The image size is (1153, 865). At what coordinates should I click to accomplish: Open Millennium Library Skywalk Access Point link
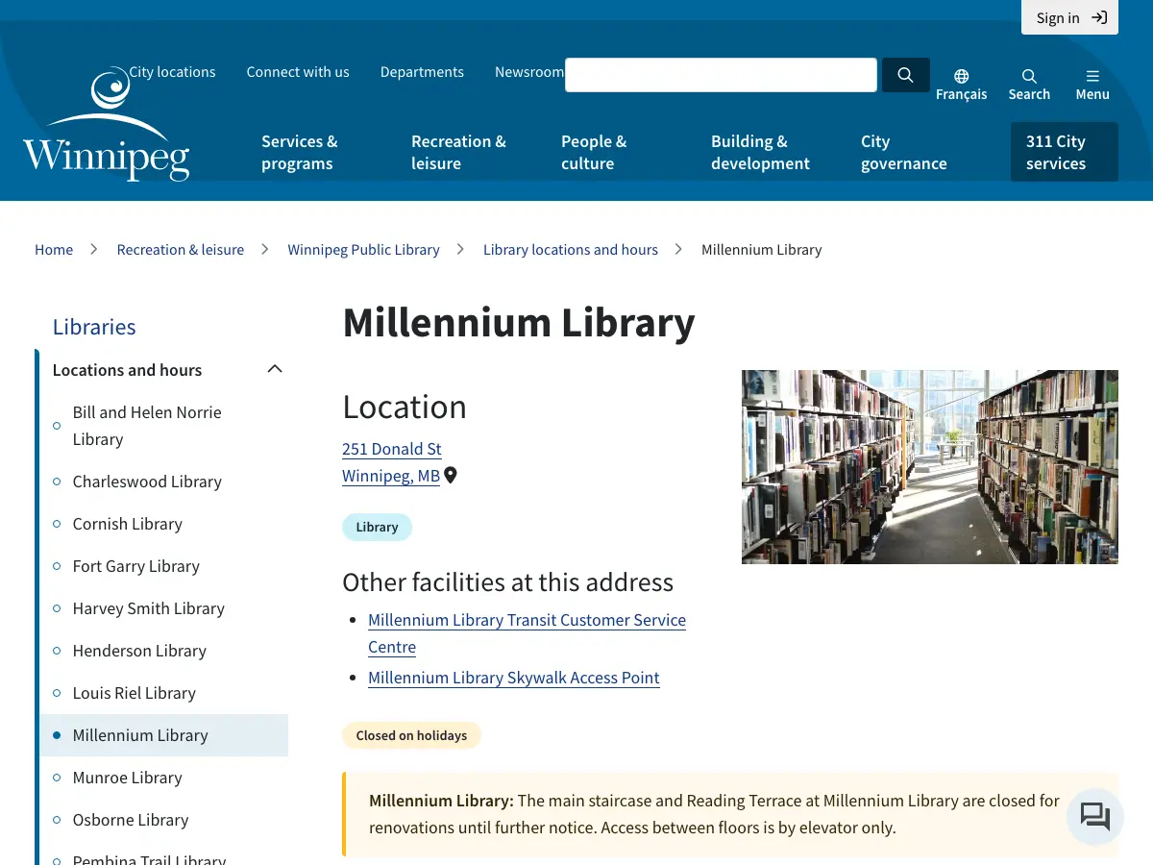[514, 678]
